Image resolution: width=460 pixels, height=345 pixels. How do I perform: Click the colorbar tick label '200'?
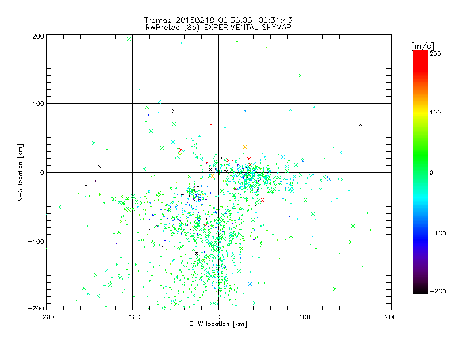[x=435, y=53]
